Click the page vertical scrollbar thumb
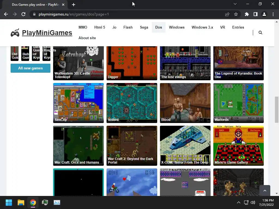The width and height of the screenshot is (279, 209). coord(276,110)
